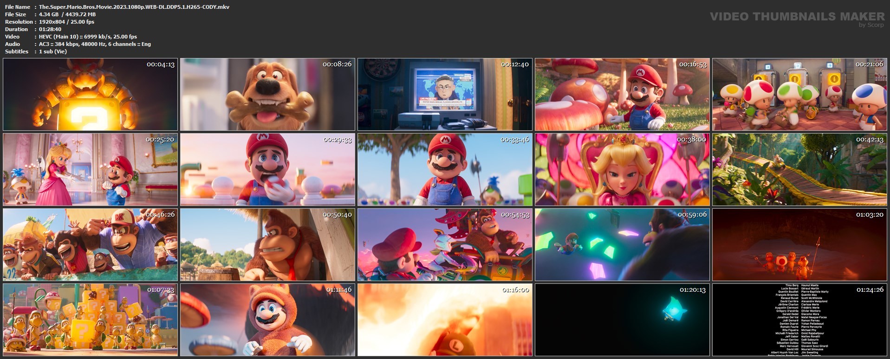Click the HEVC (Main 10) video info
This screenshot has height=359, width=890.
click(88, 37)
